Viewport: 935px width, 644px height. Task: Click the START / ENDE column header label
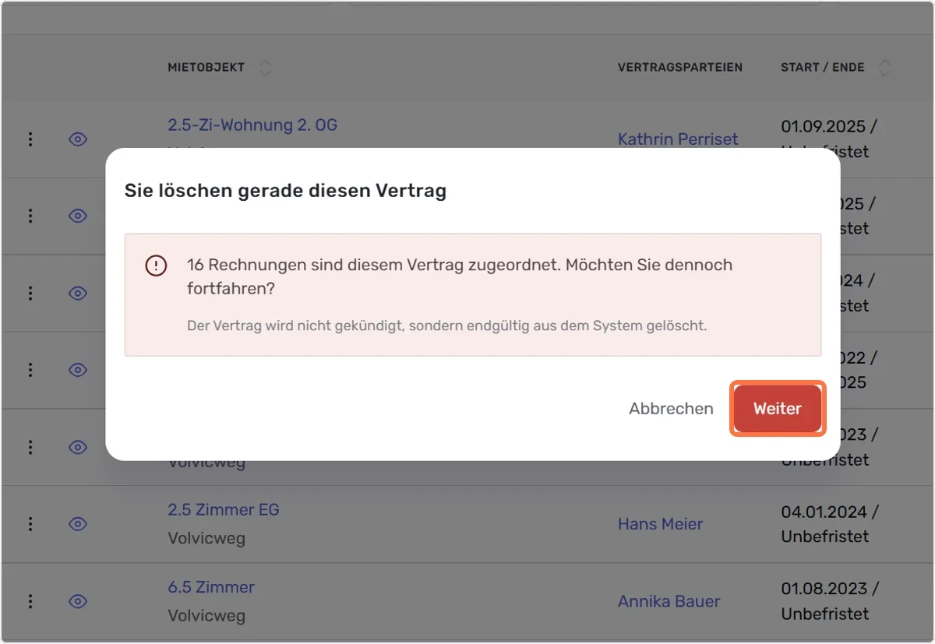point(822,68)
